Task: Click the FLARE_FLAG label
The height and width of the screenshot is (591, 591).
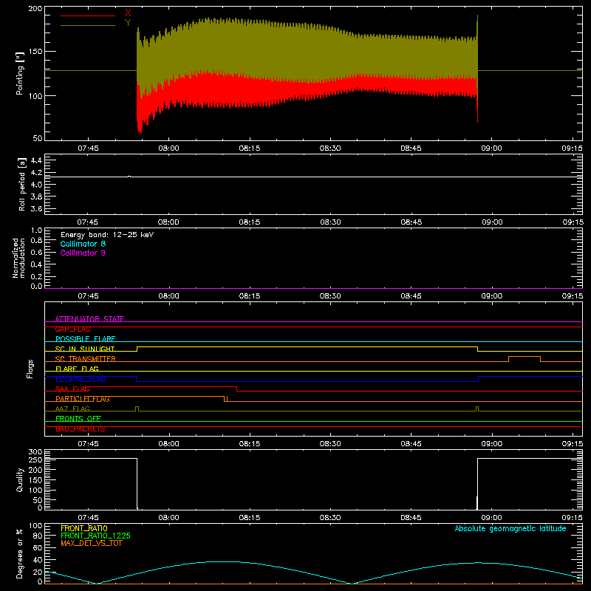Action: point(77,369)
